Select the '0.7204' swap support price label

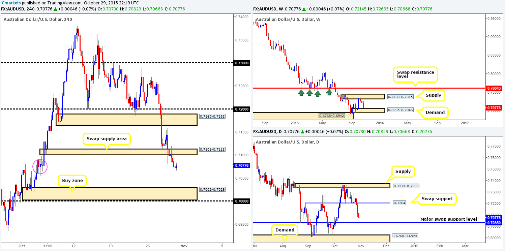400,203
